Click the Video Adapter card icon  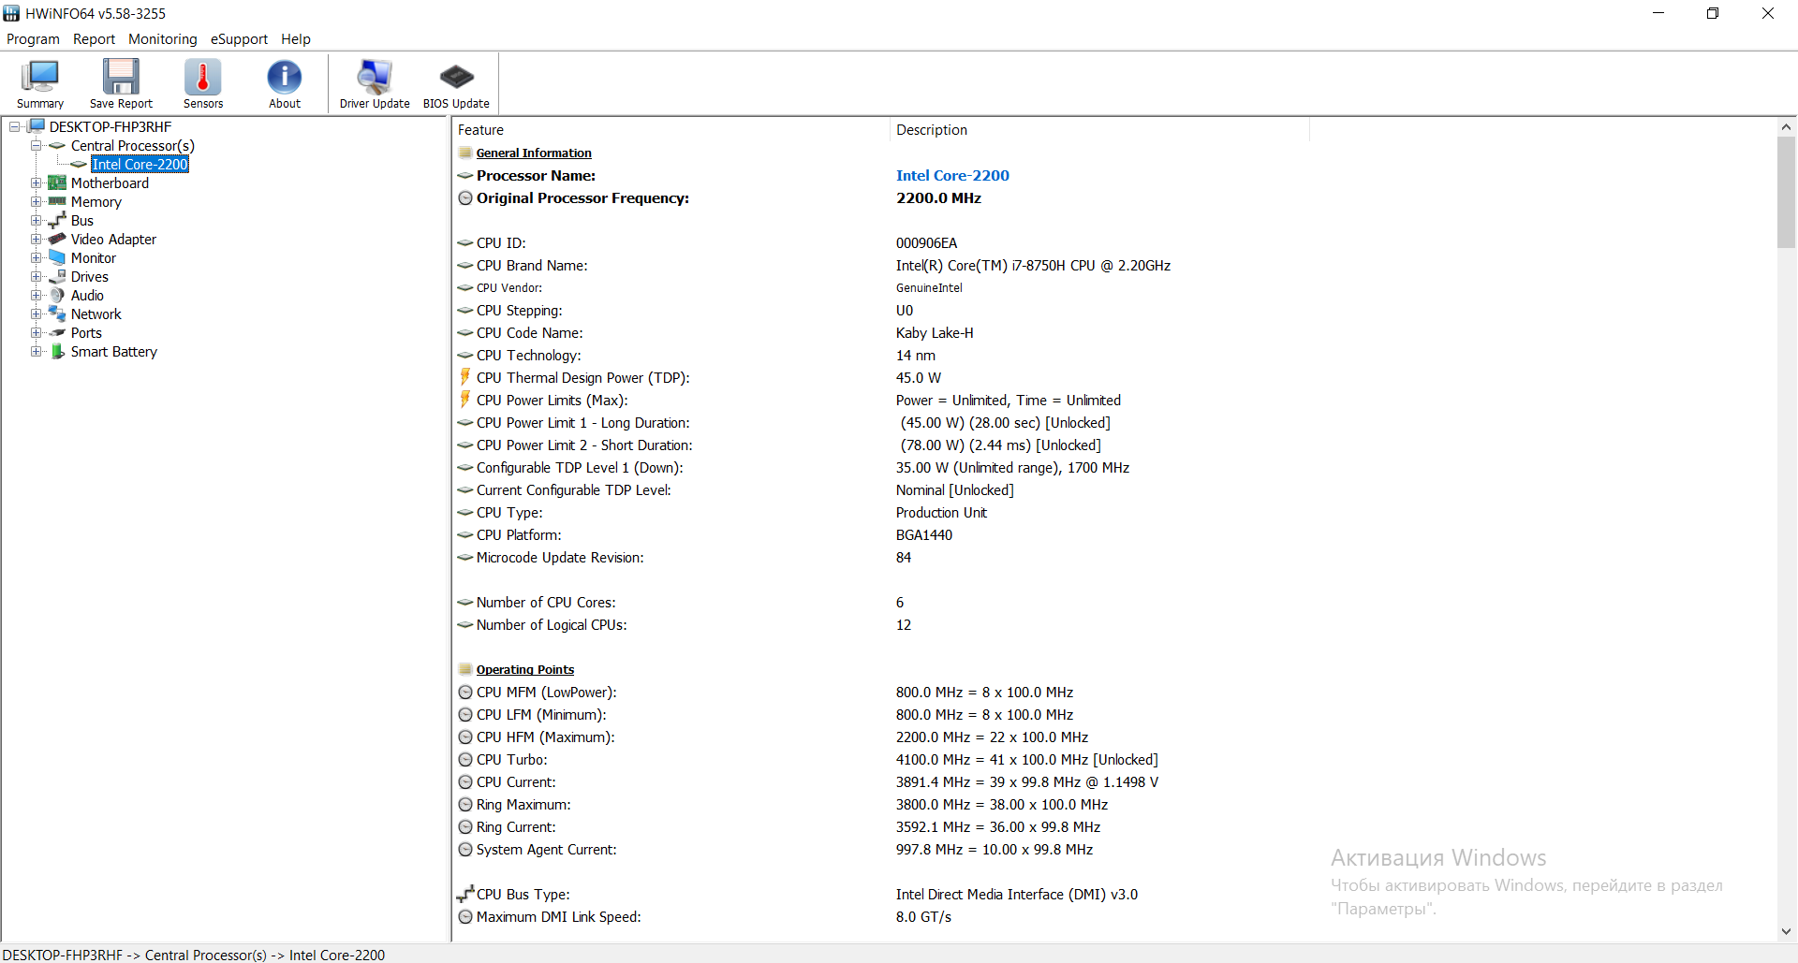click(57, 239)
